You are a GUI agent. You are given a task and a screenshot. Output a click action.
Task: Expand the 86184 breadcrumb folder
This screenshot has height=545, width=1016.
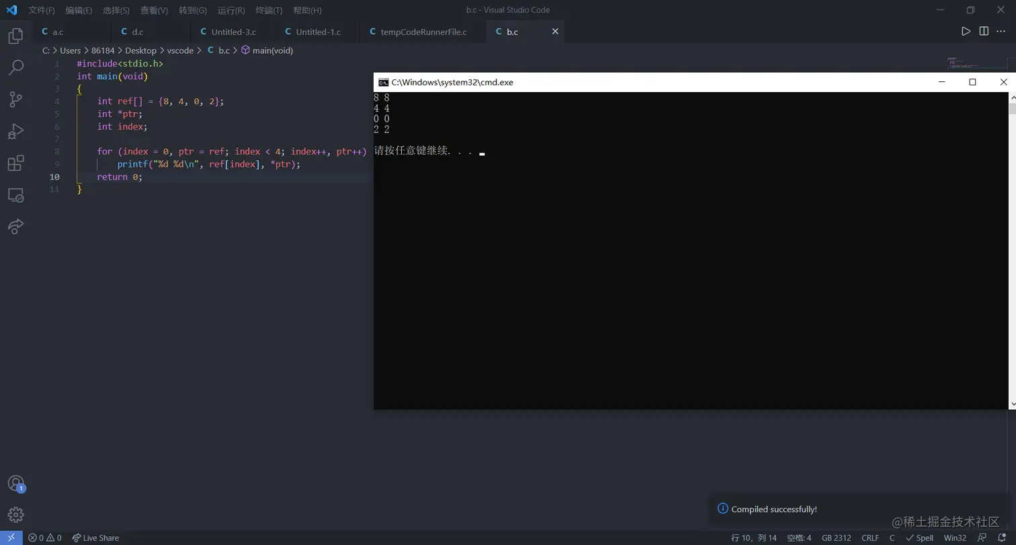[103, 50]
